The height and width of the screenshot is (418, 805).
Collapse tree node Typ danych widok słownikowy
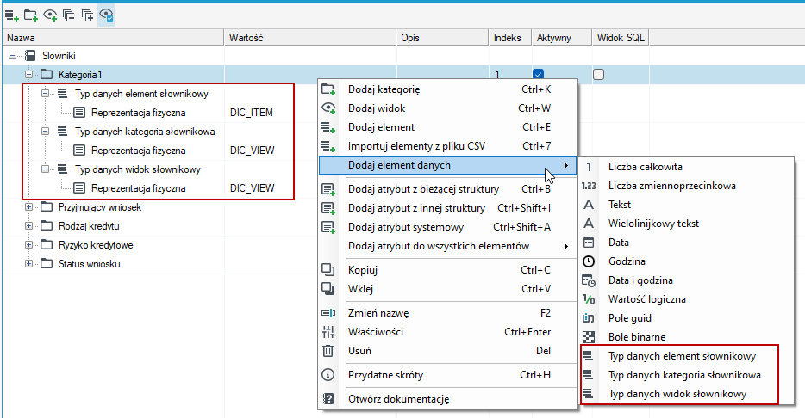coord(45,169)
